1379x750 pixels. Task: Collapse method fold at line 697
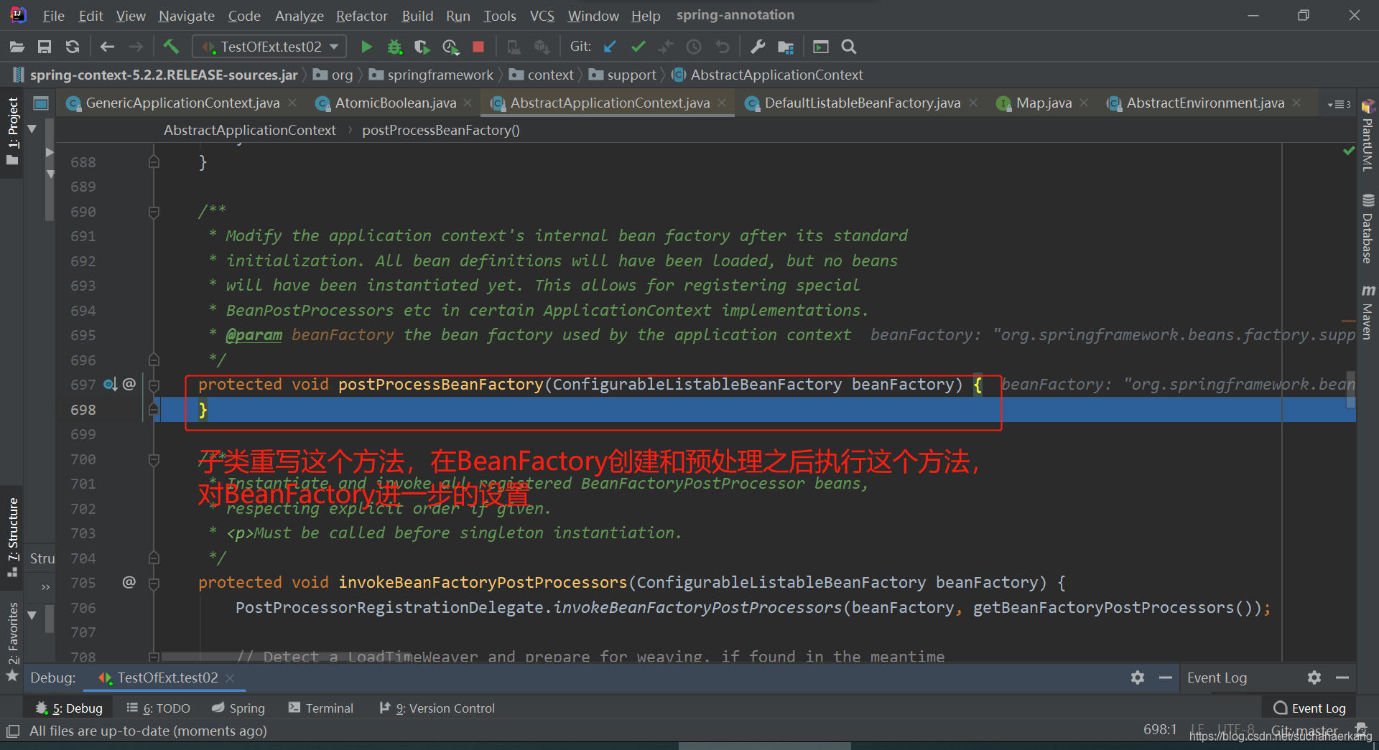coord(154,385)
